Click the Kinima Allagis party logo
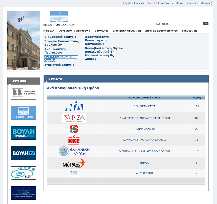The width and height of the screenshot is (217, 204). point(74,129)
